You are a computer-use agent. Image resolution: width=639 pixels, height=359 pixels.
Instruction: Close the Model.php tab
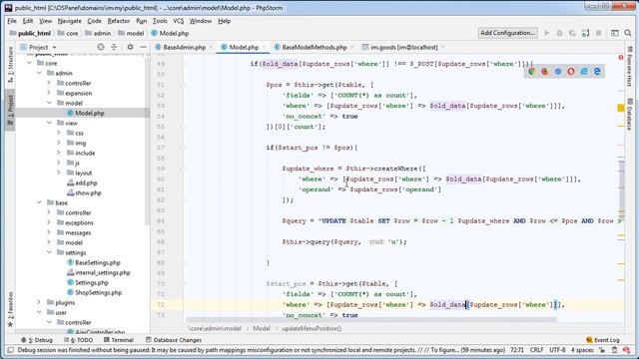[x=264, y=48]
